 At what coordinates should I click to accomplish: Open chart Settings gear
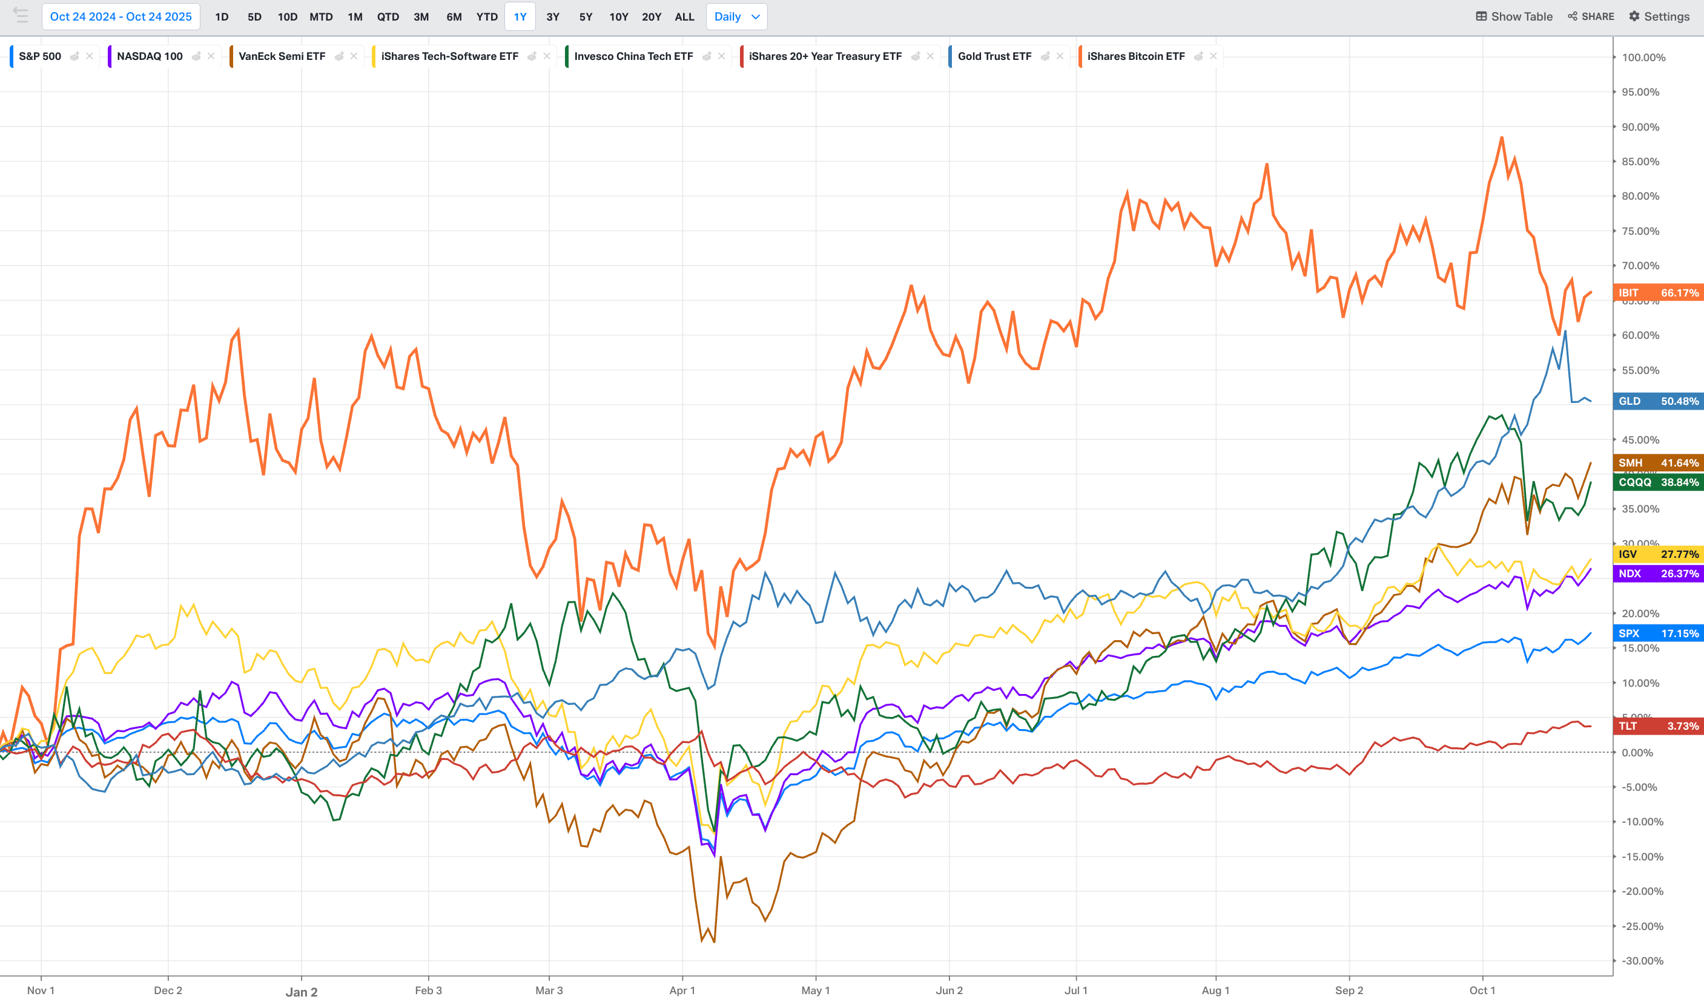1634,16
